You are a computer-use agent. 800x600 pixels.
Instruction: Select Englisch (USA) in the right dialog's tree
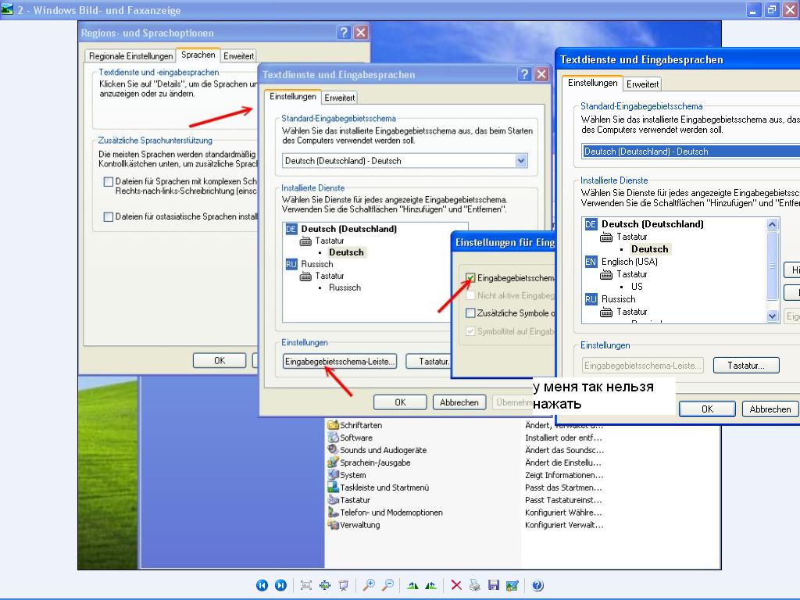(x=630, y=262)
